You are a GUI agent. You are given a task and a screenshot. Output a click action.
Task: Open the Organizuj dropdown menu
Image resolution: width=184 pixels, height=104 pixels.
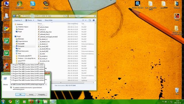coord(18,20)
